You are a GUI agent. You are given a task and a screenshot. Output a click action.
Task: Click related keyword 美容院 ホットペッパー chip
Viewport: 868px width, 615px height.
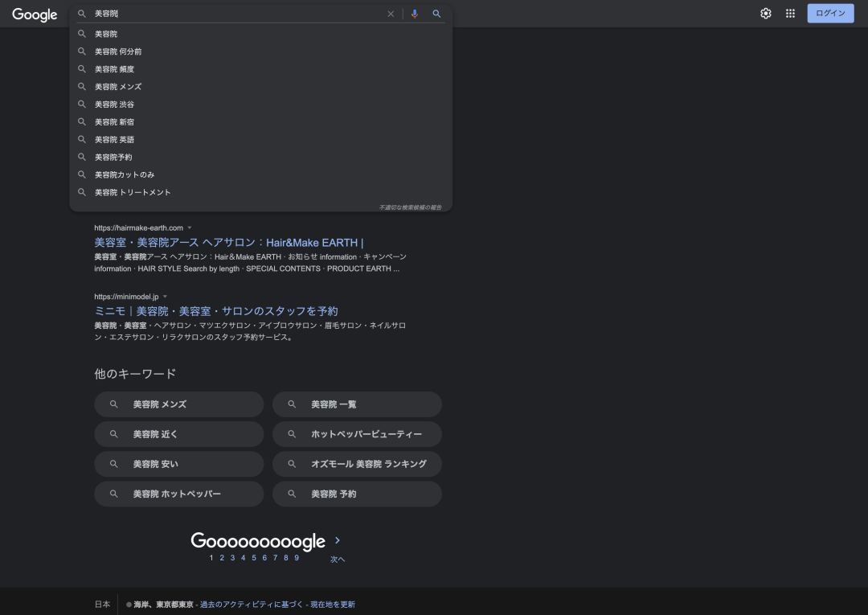point(178,494)
